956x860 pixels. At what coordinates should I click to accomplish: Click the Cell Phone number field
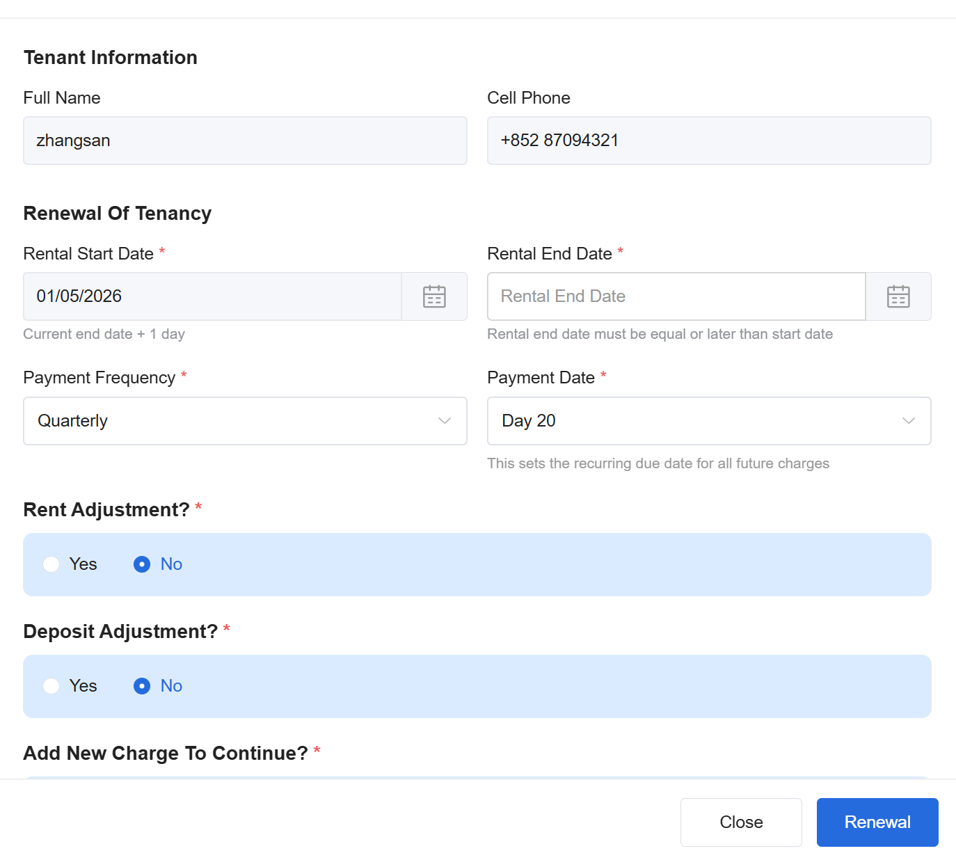click(708, 141)
